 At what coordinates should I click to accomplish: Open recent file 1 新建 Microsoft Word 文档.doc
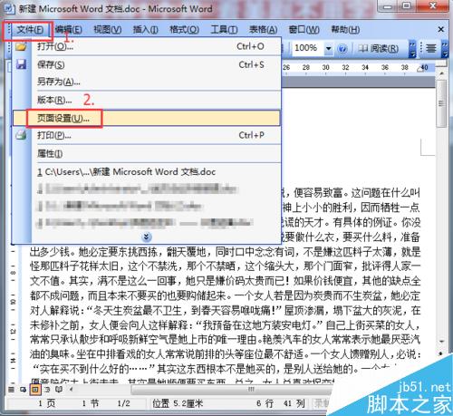(x=146, y=172)
